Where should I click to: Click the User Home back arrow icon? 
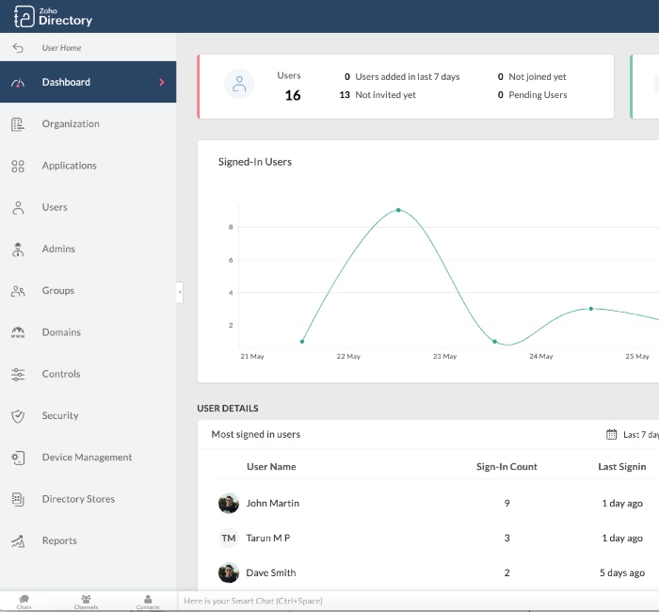tap(18, 48)
